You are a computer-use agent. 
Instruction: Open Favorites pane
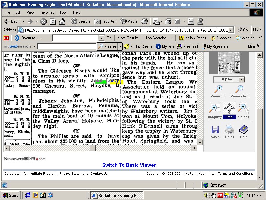(x=105, y=21)
